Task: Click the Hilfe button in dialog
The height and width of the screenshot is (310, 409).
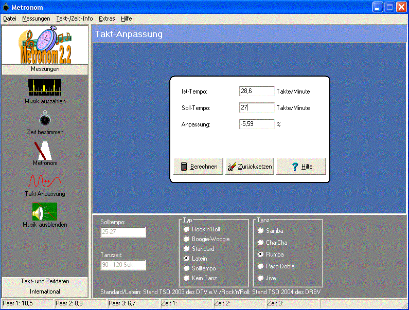Action: pyautogui.click(x=301, y=167)
